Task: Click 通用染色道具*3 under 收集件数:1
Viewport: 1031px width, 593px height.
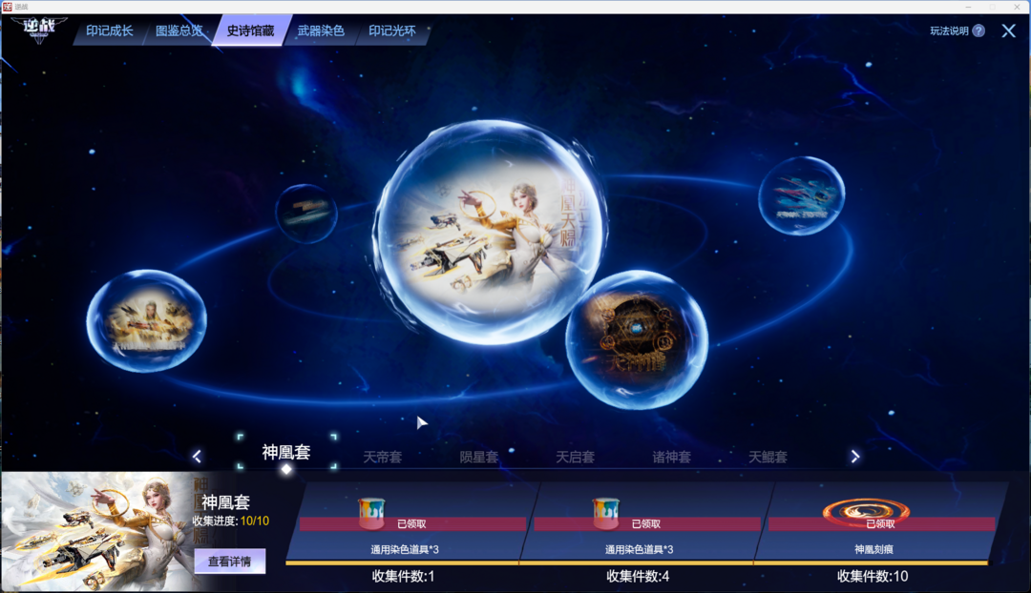Action: (x=405, y=550)
